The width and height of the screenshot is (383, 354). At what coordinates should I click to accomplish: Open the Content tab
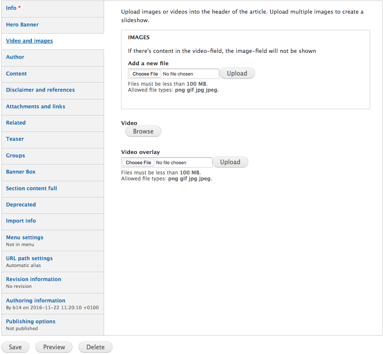click(17, 74)
